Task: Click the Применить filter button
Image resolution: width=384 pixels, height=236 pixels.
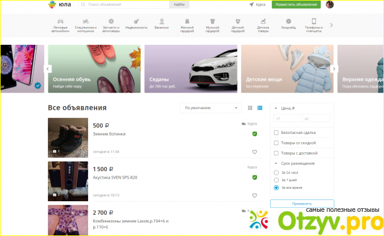Action: tap(301, 203)
